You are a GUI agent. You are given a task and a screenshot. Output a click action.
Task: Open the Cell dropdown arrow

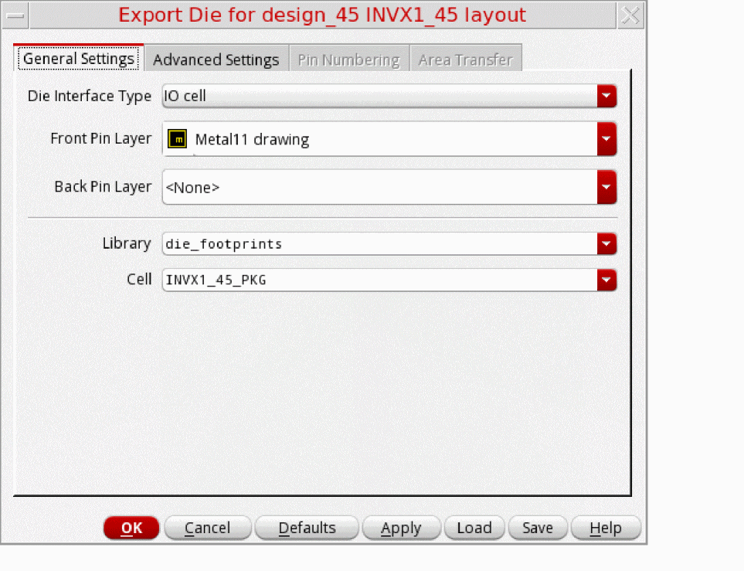click(606, 280)
